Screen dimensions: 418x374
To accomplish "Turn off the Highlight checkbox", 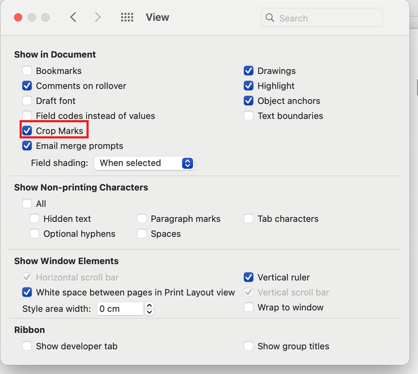I will point(248,86).
